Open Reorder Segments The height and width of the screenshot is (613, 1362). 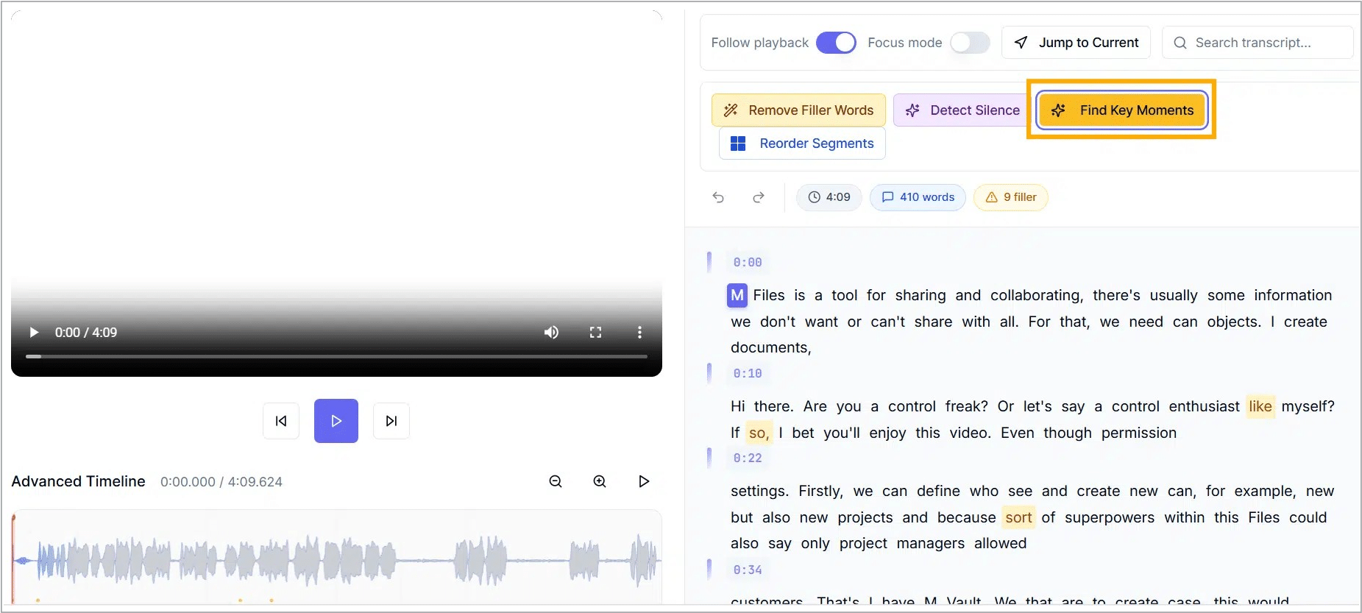pos(802,143)
